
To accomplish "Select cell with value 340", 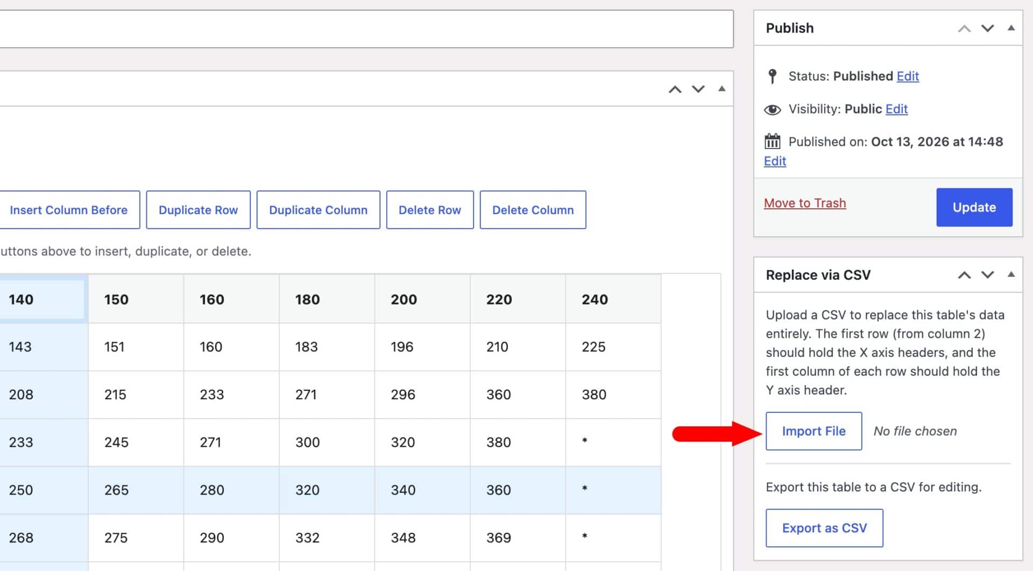I will (x=422, y=490).
